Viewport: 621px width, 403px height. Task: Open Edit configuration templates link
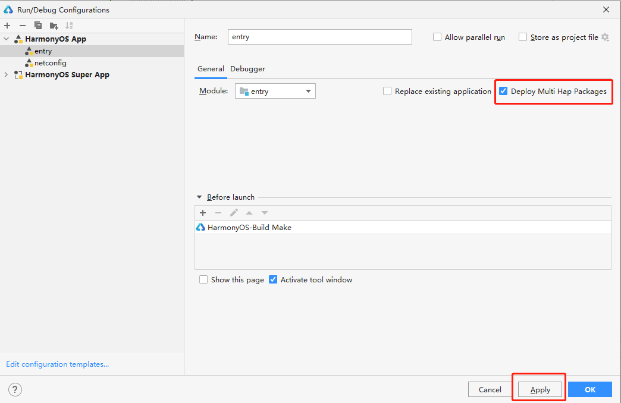click(x=58, y=364)
